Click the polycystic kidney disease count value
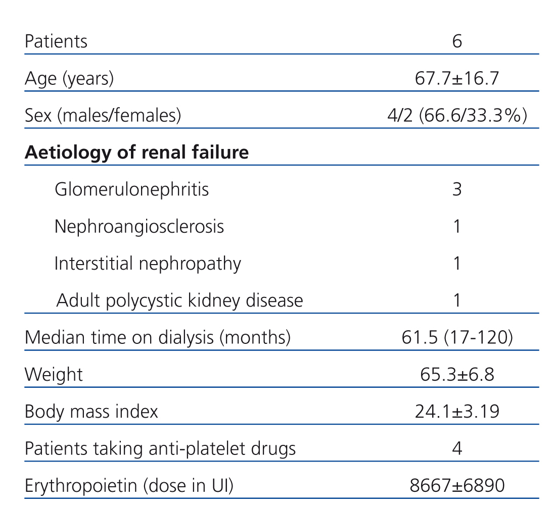 [x=457, y=300]
